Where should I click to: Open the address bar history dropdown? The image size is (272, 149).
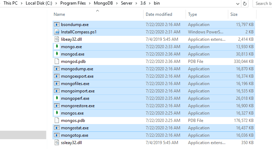236,4
